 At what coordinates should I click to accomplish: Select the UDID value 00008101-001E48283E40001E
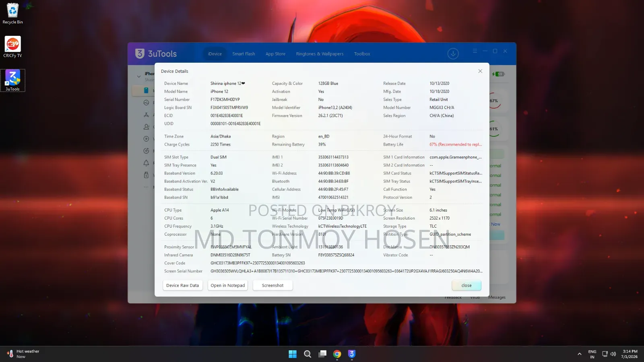(x=235, y=124)
